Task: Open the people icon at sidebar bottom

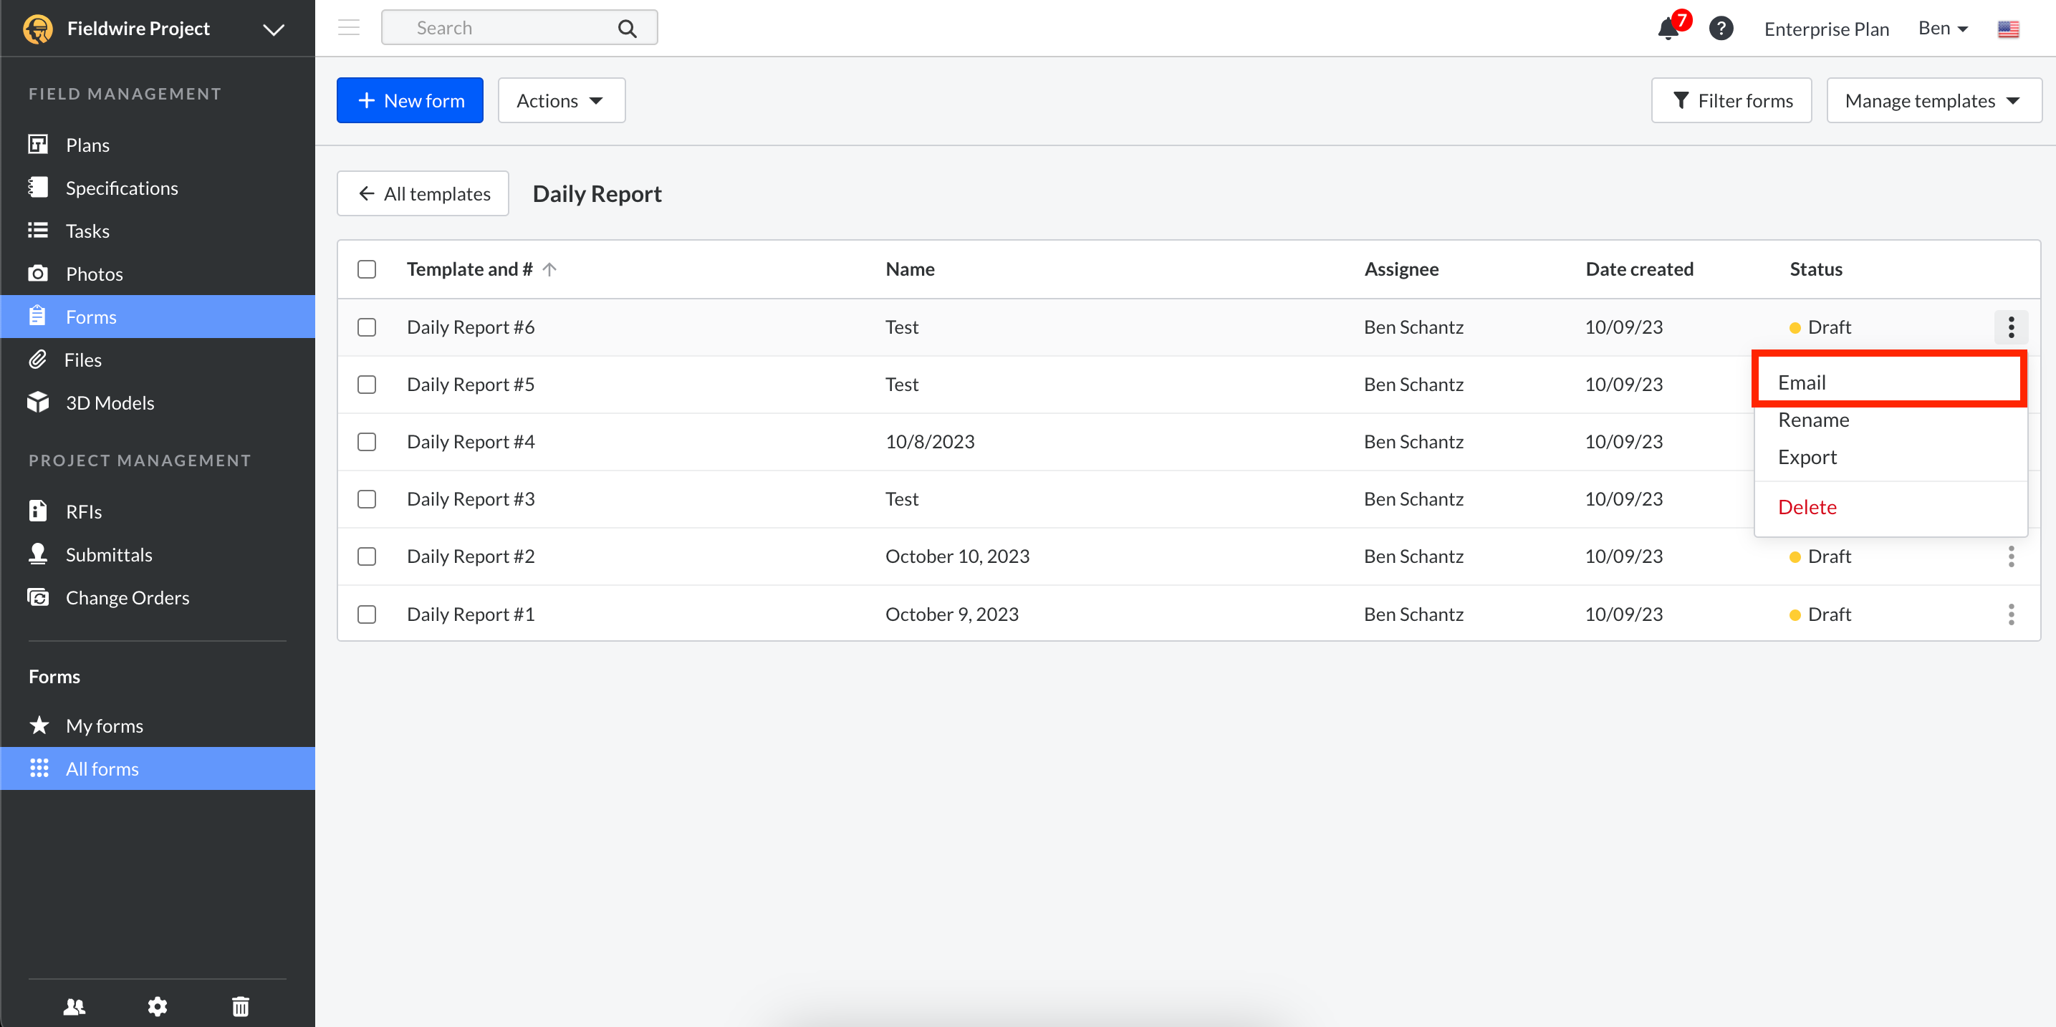Action: click(x=75, y=1006)
